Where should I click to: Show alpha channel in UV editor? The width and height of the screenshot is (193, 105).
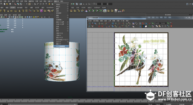(x=146, y=26)
